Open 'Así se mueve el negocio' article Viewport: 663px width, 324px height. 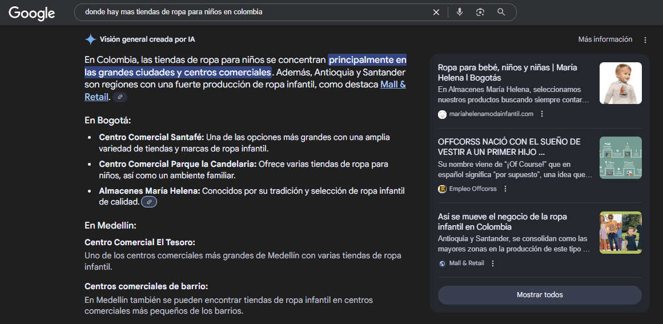click(503, 222)
